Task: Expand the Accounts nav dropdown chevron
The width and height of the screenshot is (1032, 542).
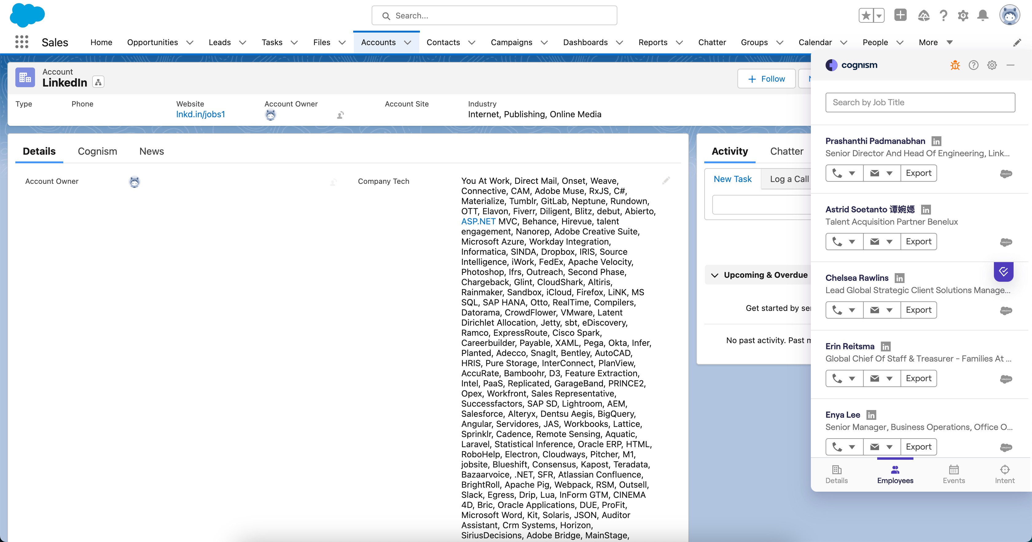Action: click(x=408, y=42)
